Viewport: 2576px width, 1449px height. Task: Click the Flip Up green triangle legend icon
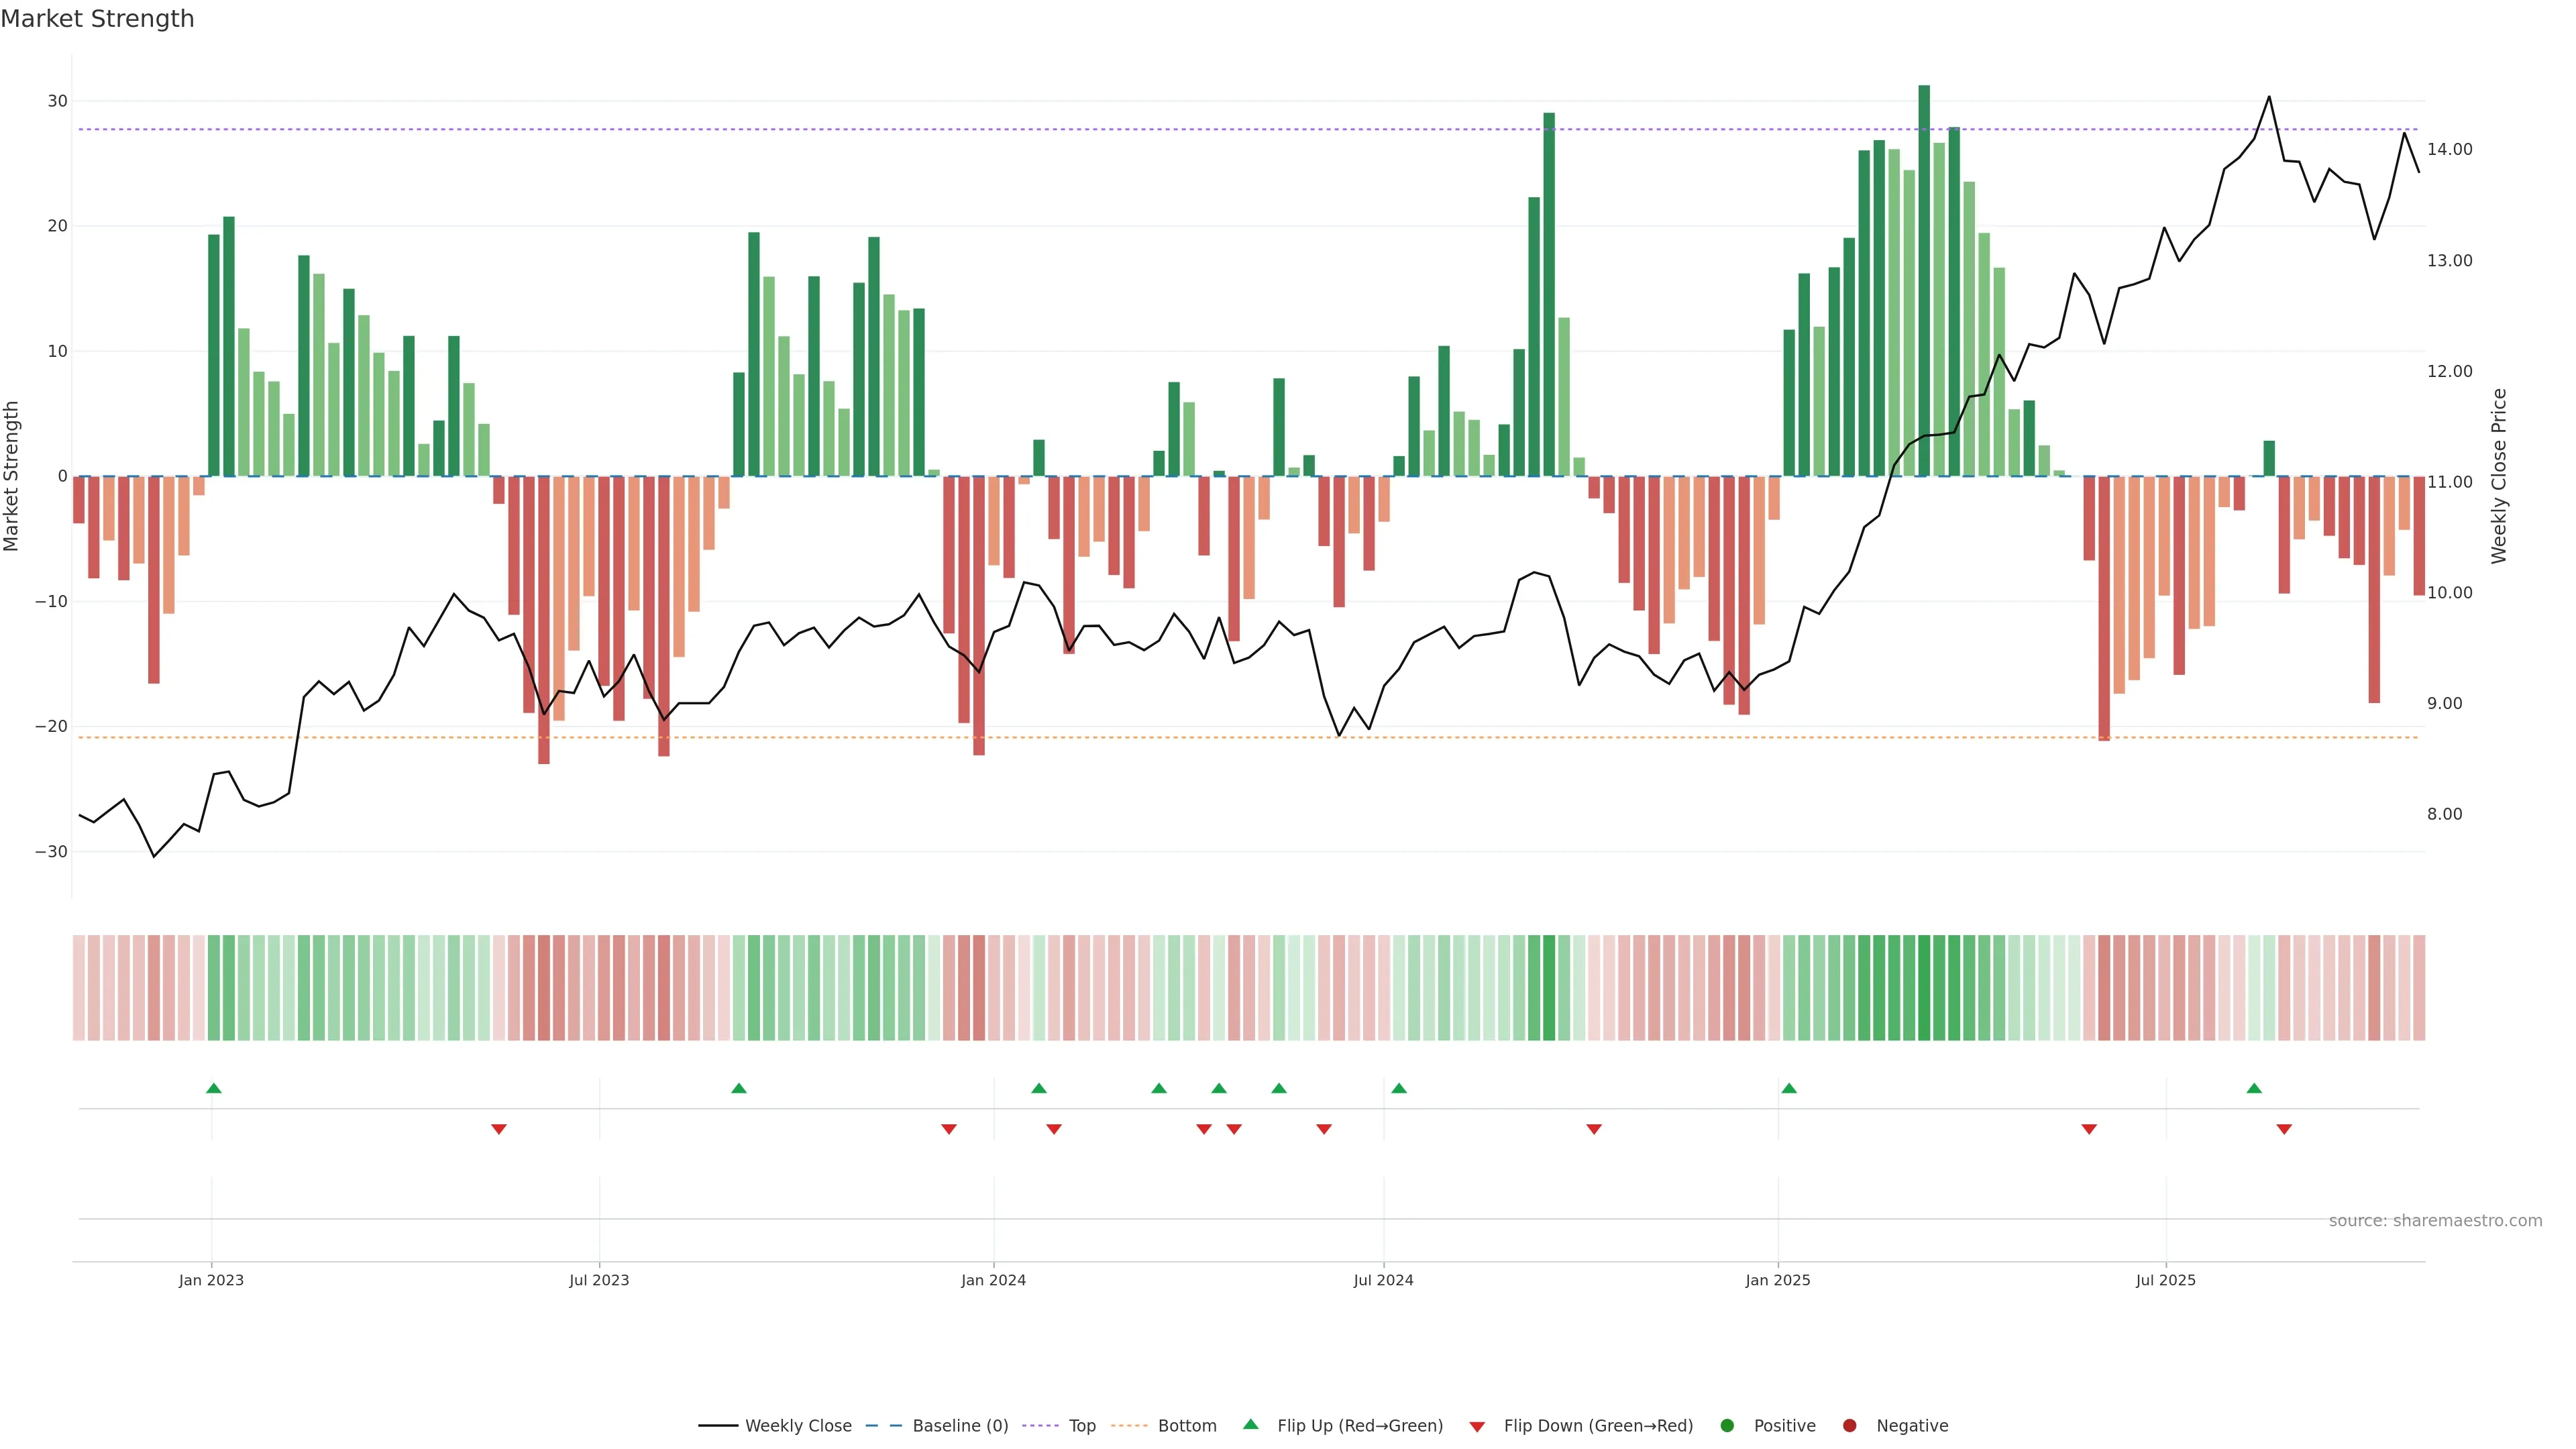pyautogui.click(x=1250, y=1425)
